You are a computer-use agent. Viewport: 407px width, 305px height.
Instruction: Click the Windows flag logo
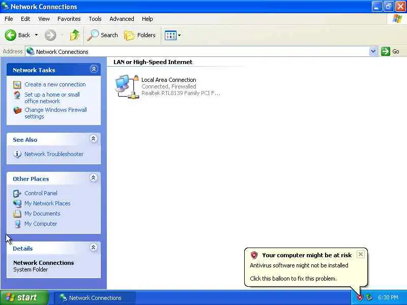coord(397,19)
